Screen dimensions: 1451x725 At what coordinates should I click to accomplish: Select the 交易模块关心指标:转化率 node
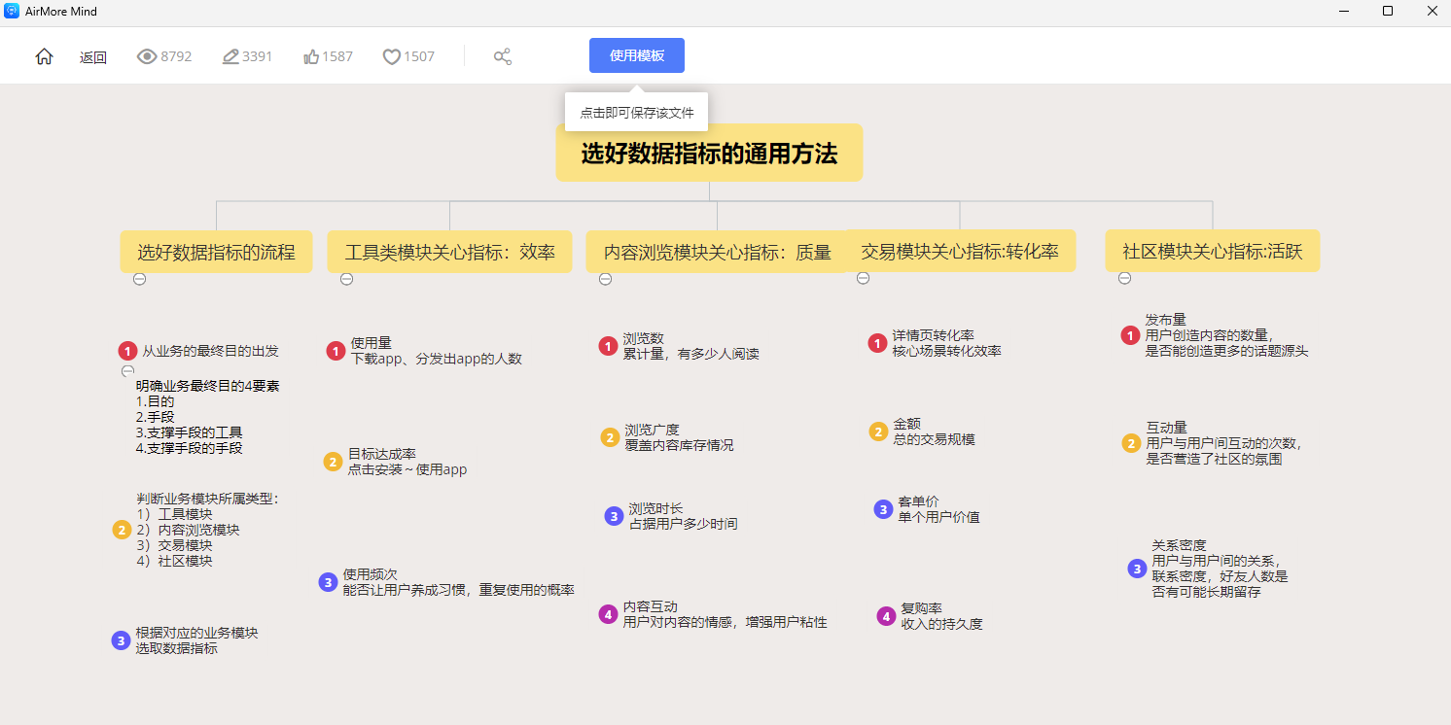point(960,252)
